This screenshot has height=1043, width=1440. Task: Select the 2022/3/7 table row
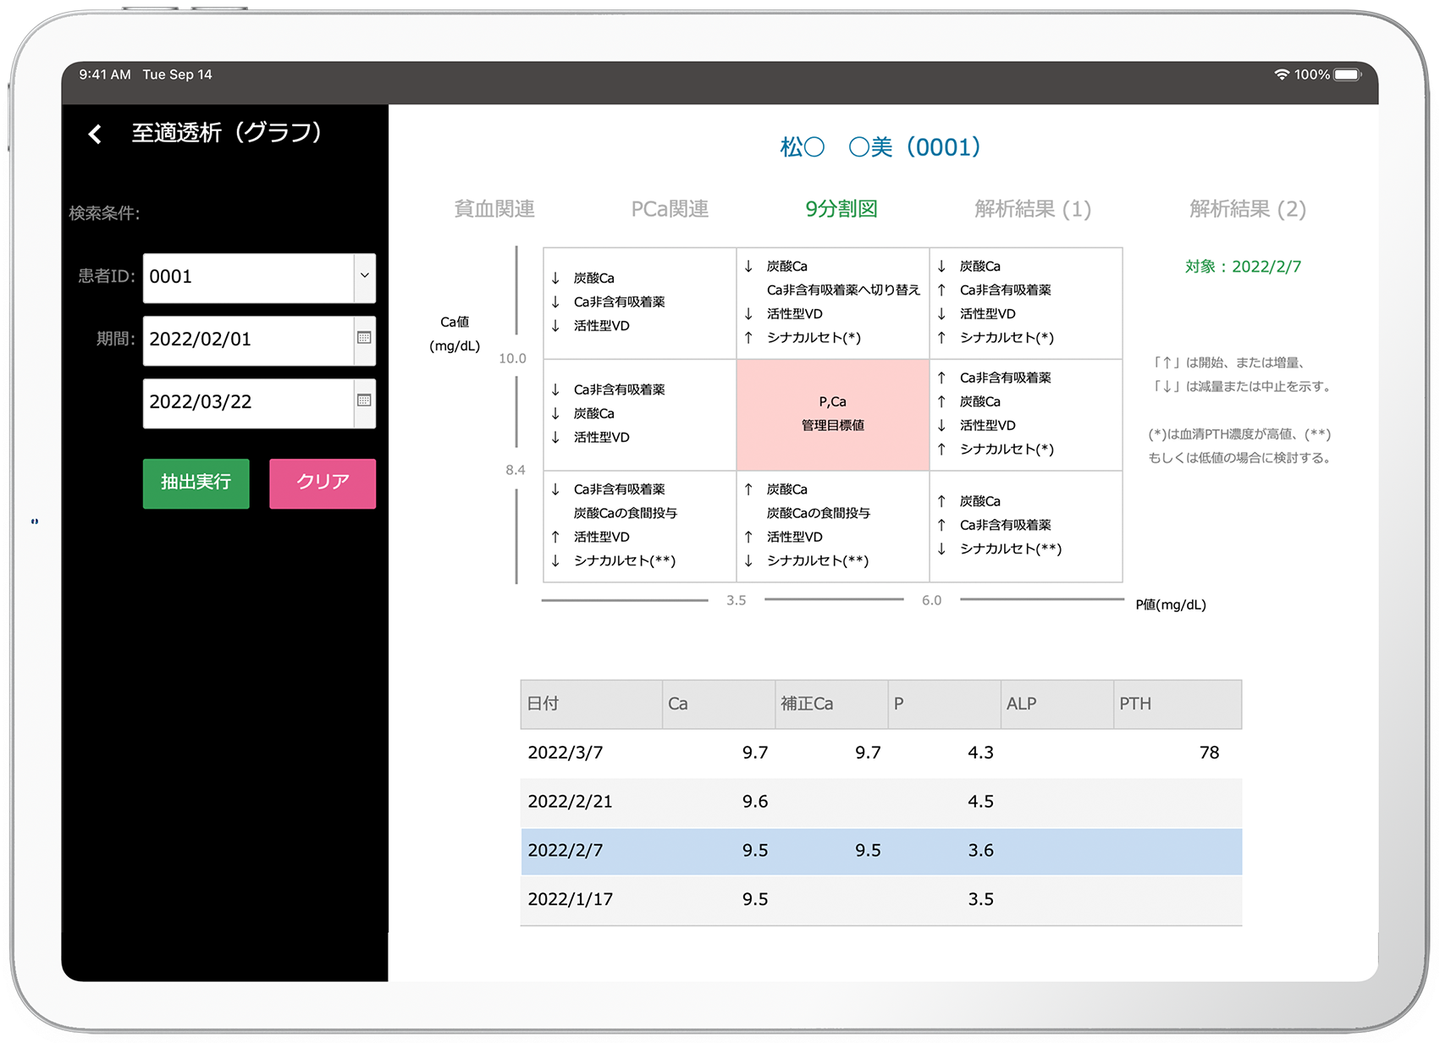tap(880, 753)
